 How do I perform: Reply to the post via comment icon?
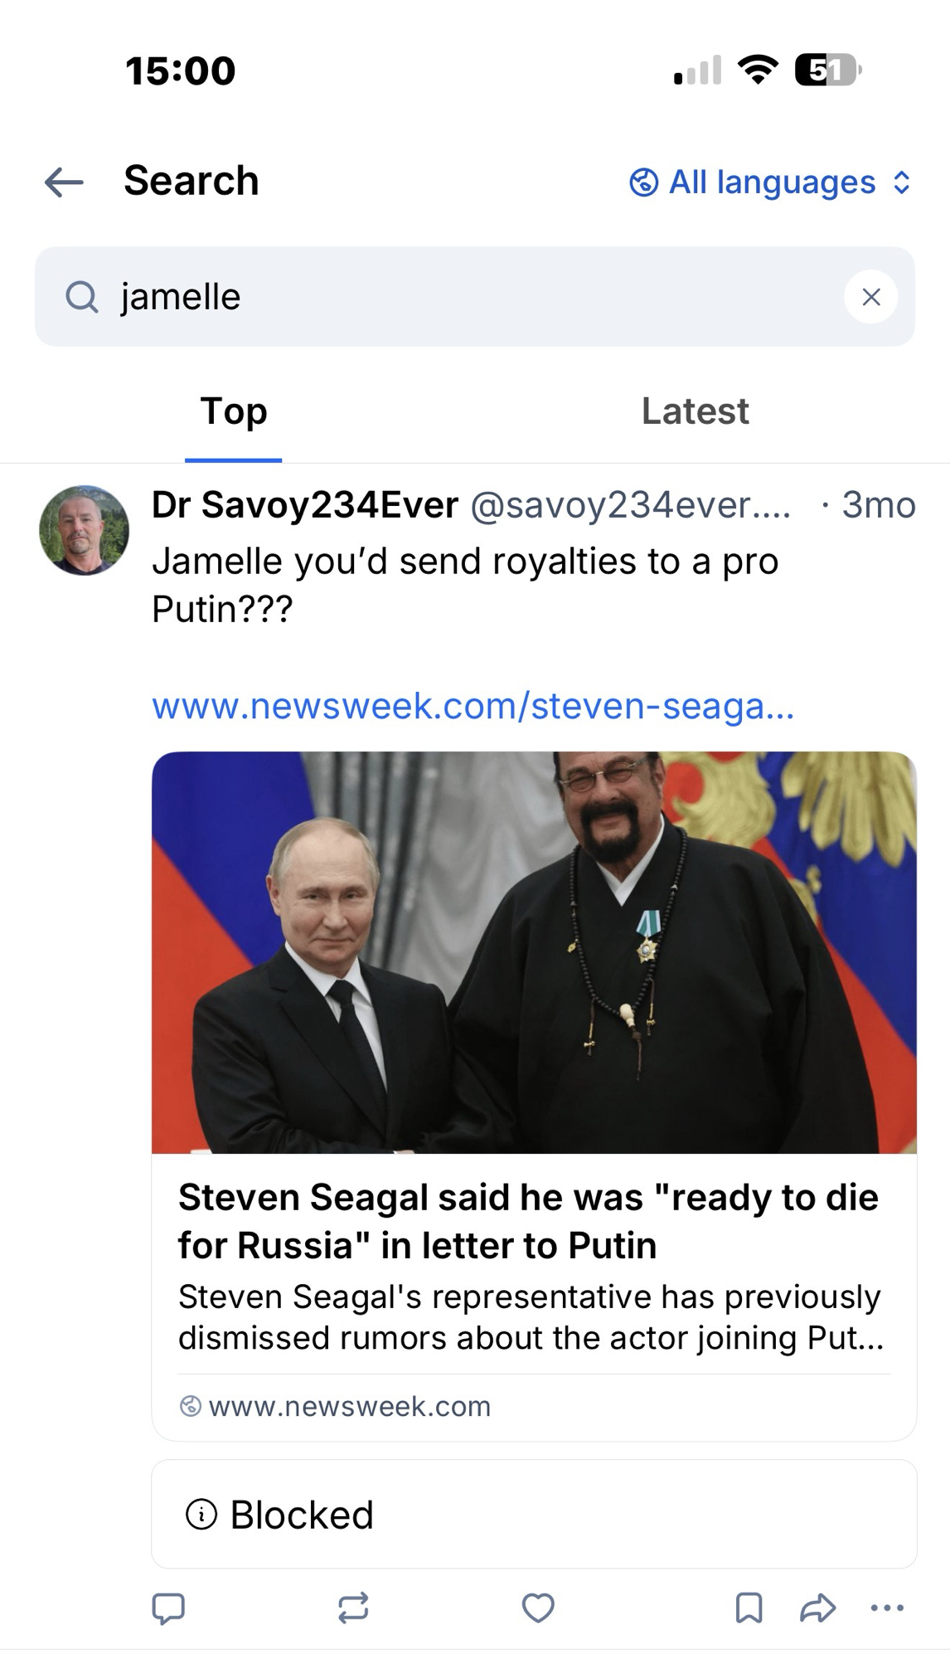pos(168,1608)
